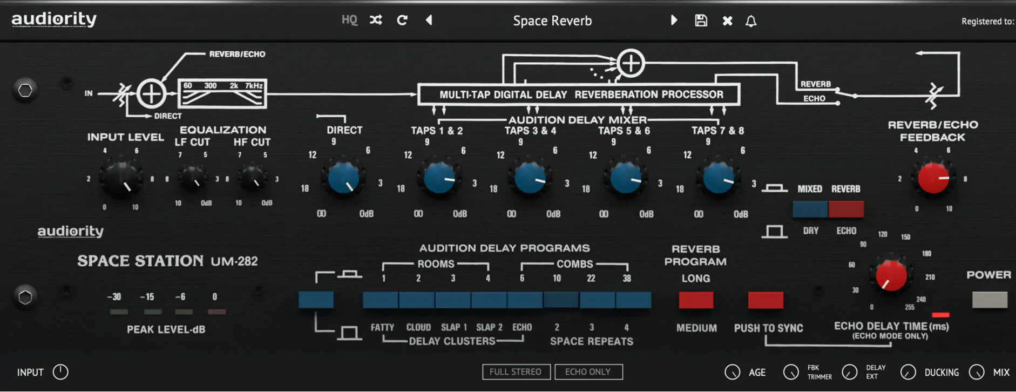Click the Input power icon at bottom left
The image size is (1016, 392).
tap(60, 372)
